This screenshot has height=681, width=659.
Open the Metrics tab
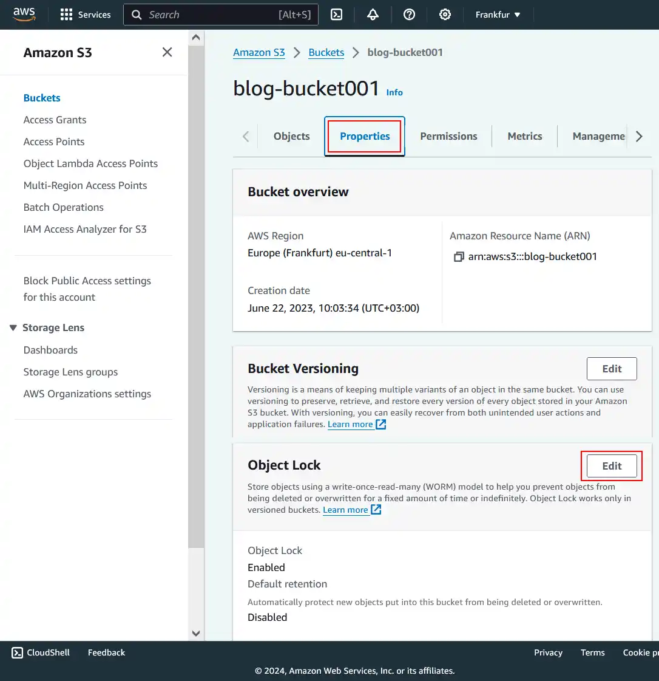(x=524, y=136)
